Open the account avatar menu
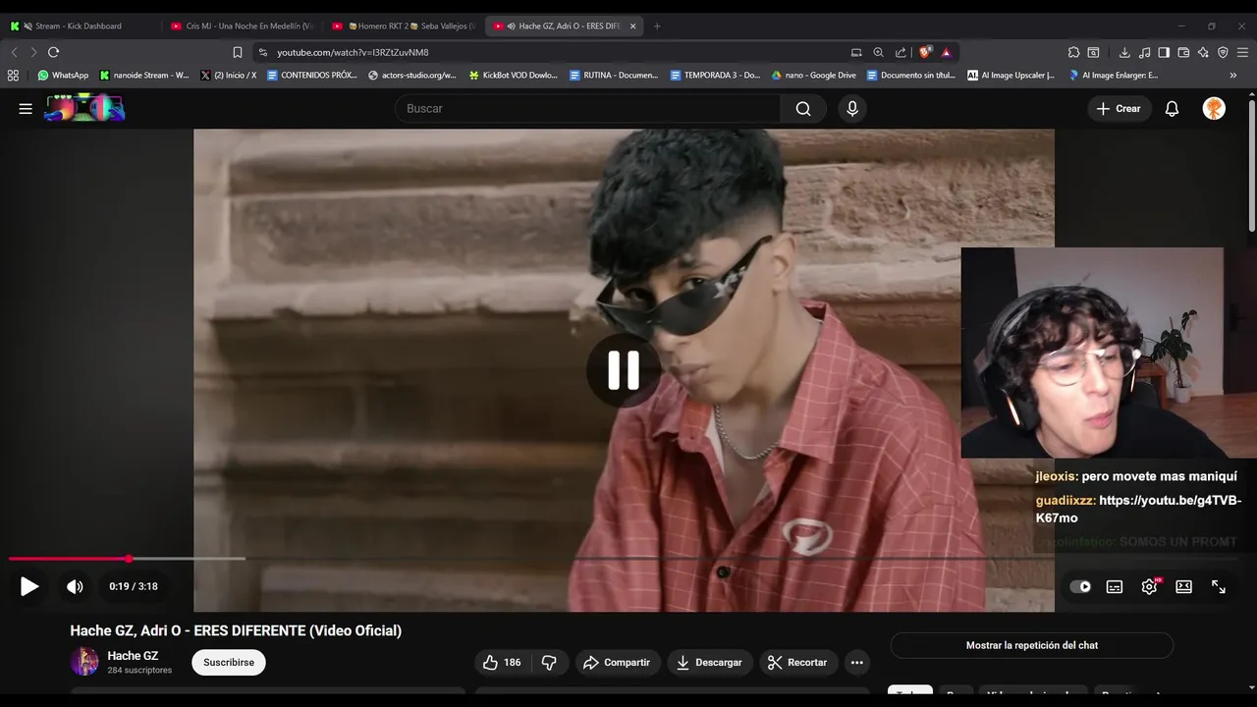Screen dimensions: 1257x707 [x=1214, y=109]
